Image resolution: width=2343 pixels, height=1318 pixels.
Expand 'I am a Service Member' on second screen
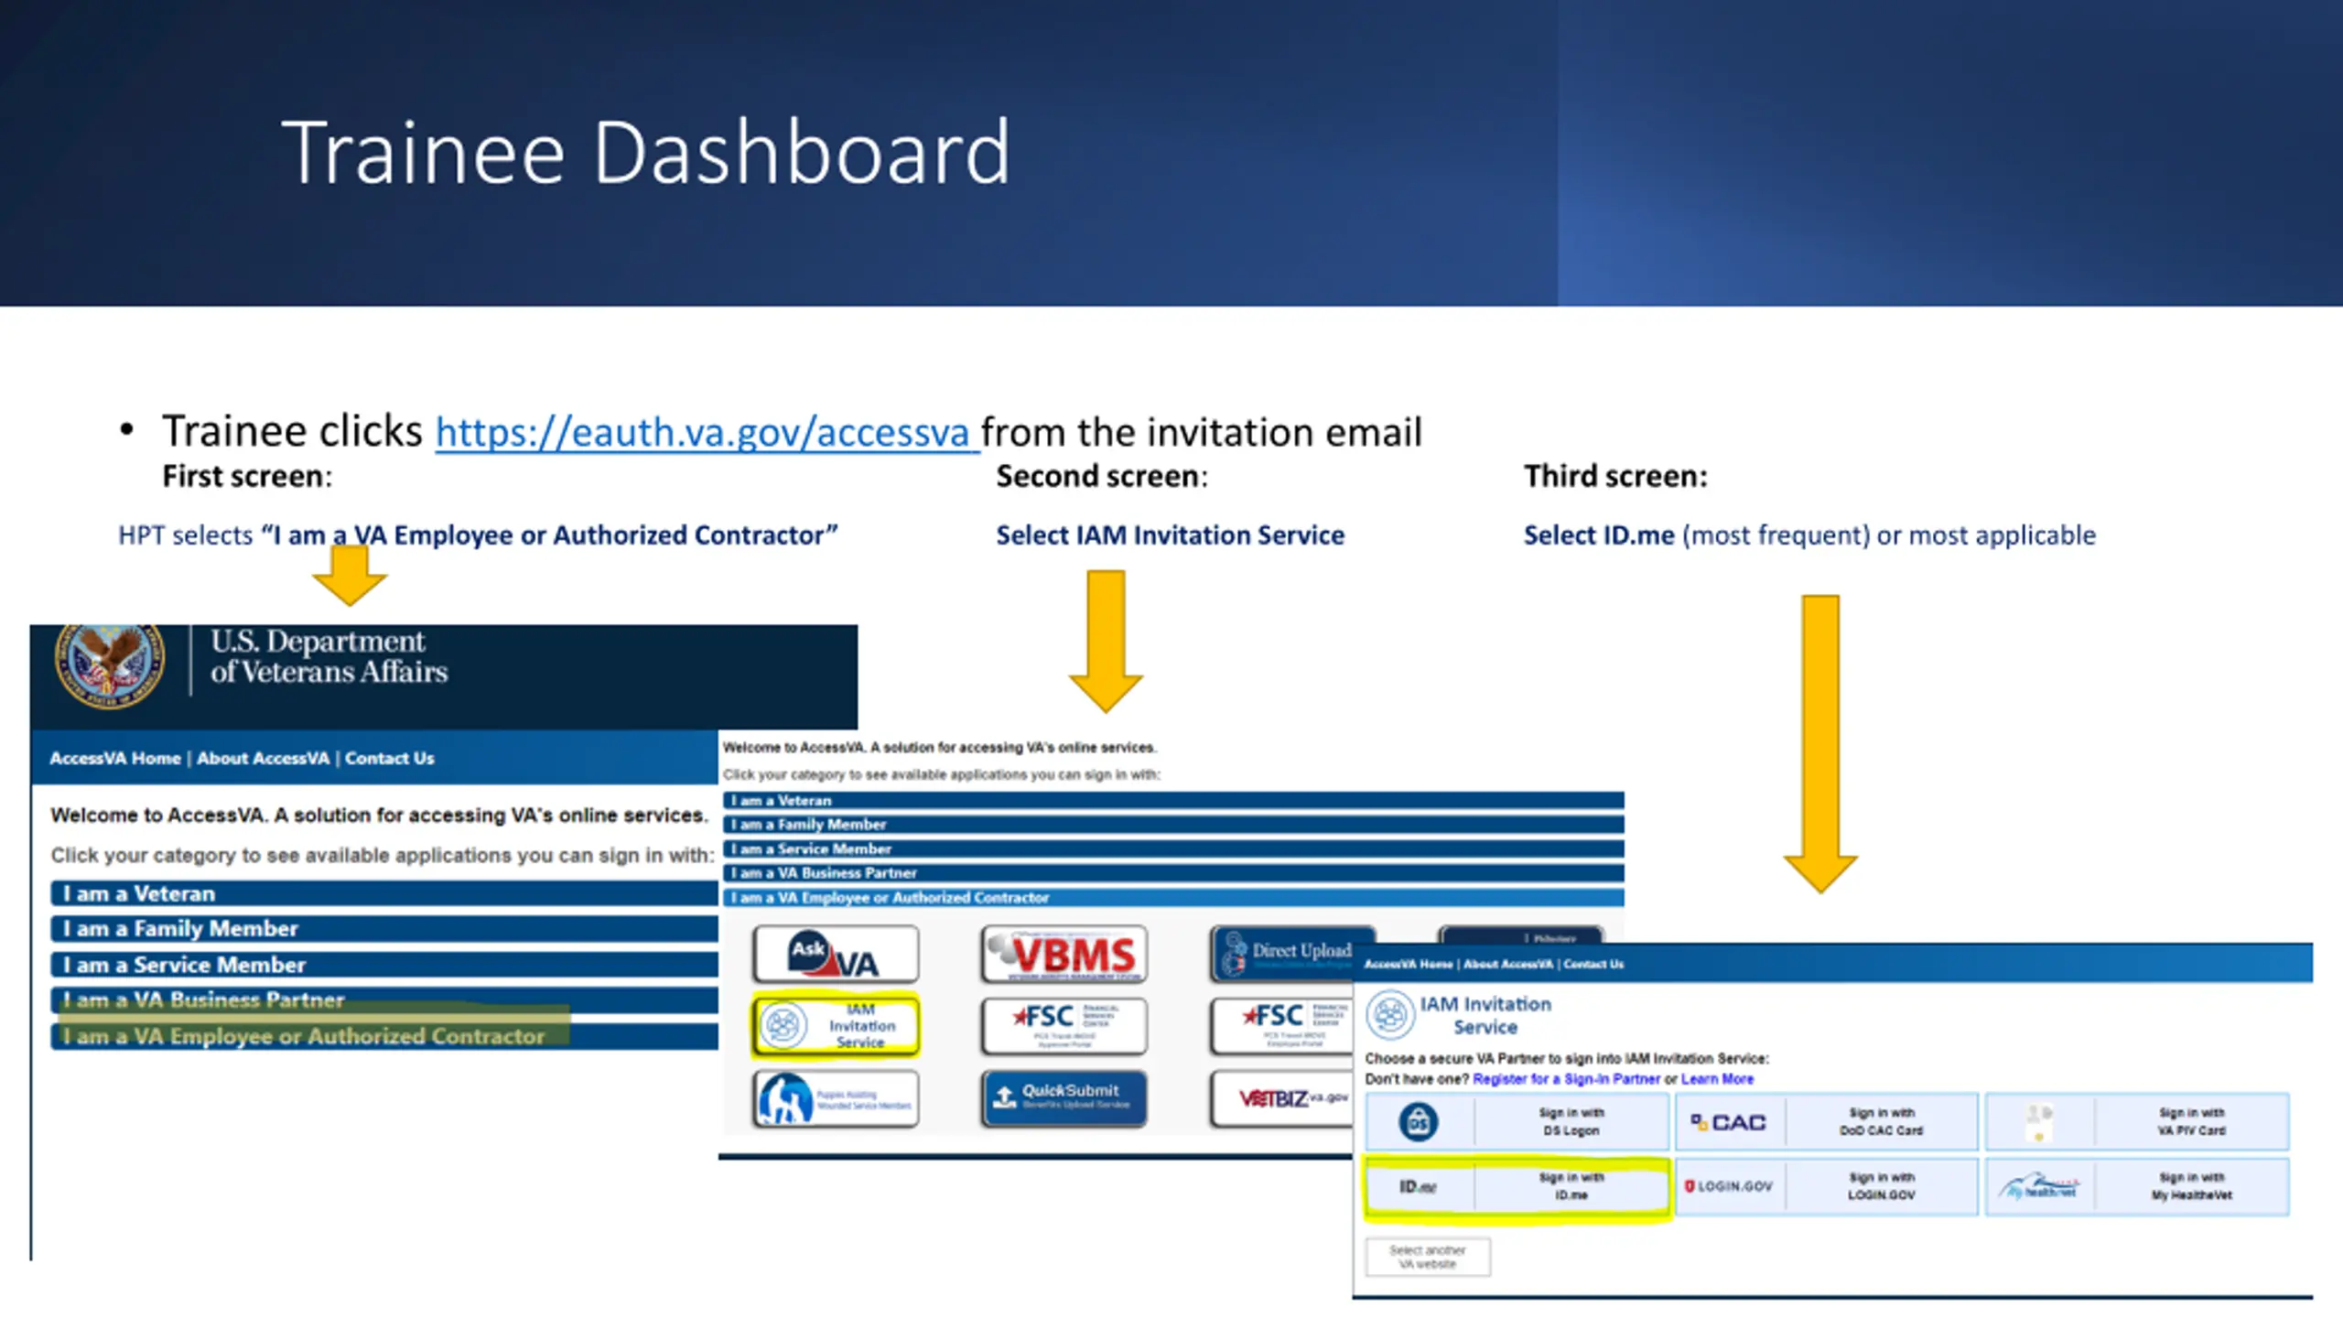coord(1173,848)
